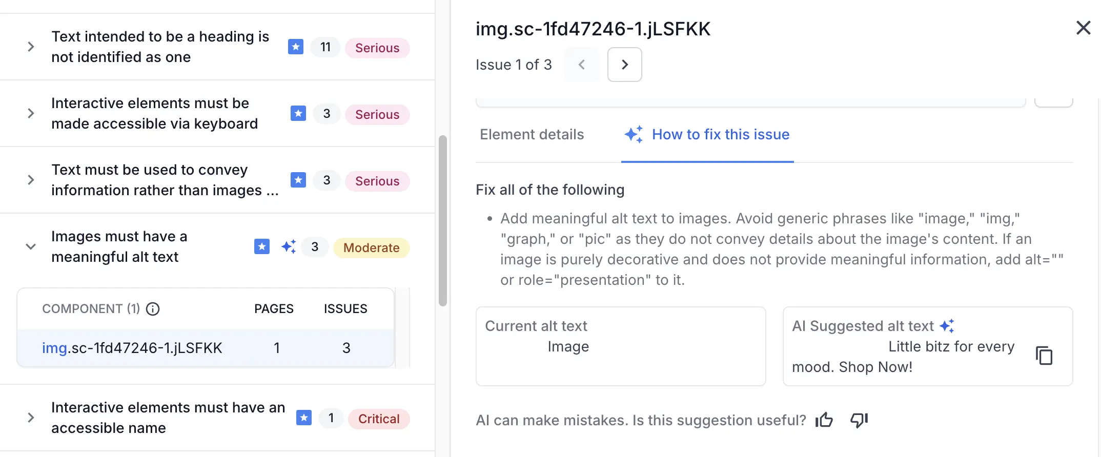
Task: Close the issue details panel
Action: (1083, 28)
